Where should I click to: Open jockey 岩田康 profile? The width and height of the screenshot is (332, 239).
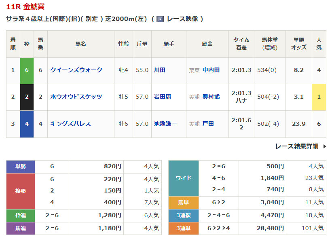163,97
